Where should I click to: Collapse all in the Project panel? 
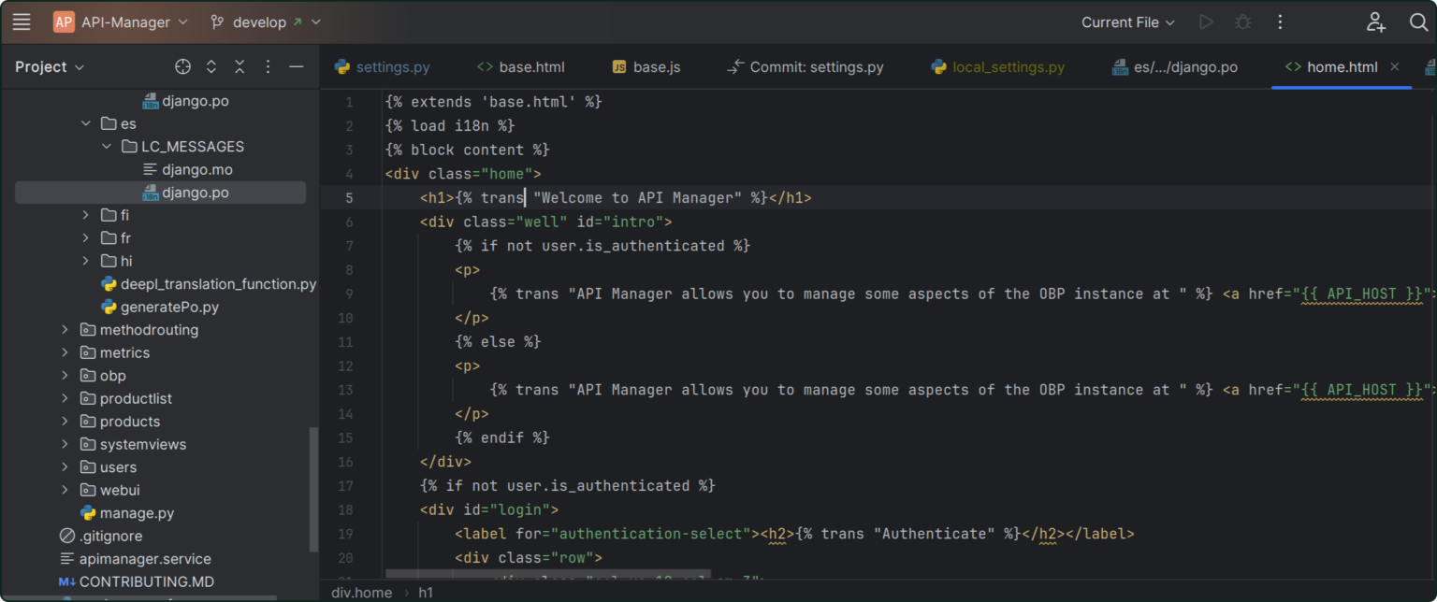pos(239,66)
